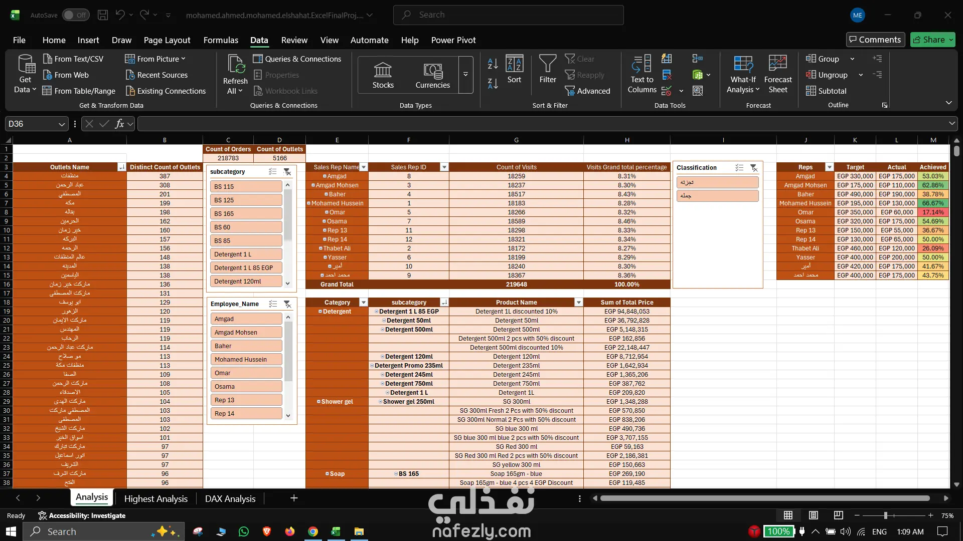Click the Text to Columns icon

[x=641, y=64]
